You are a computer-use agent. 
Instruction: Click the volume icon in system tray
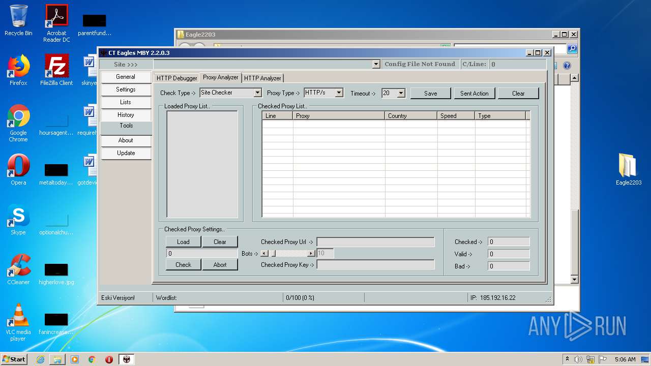point(578,359)
